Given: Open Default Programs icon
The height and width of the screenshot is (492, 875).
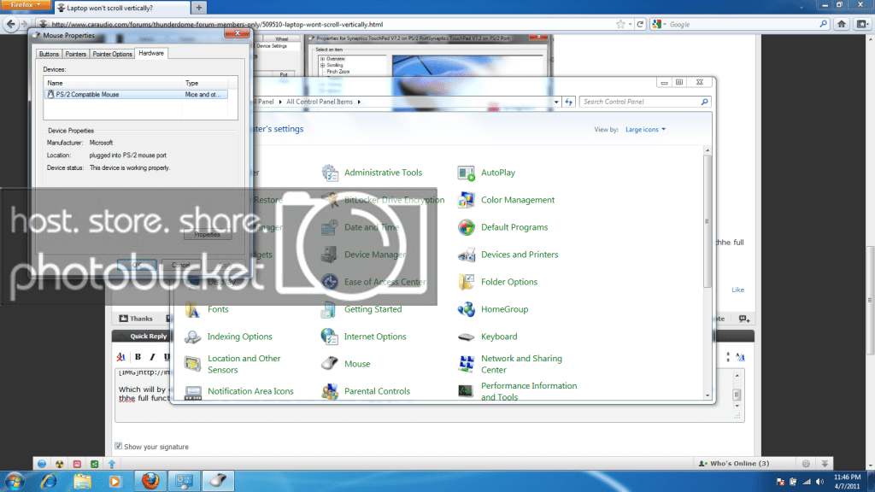Looking at the screenshot, I should 466,227.
